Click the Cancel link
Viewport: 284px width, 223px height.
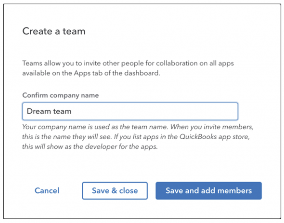pos(47,191)
